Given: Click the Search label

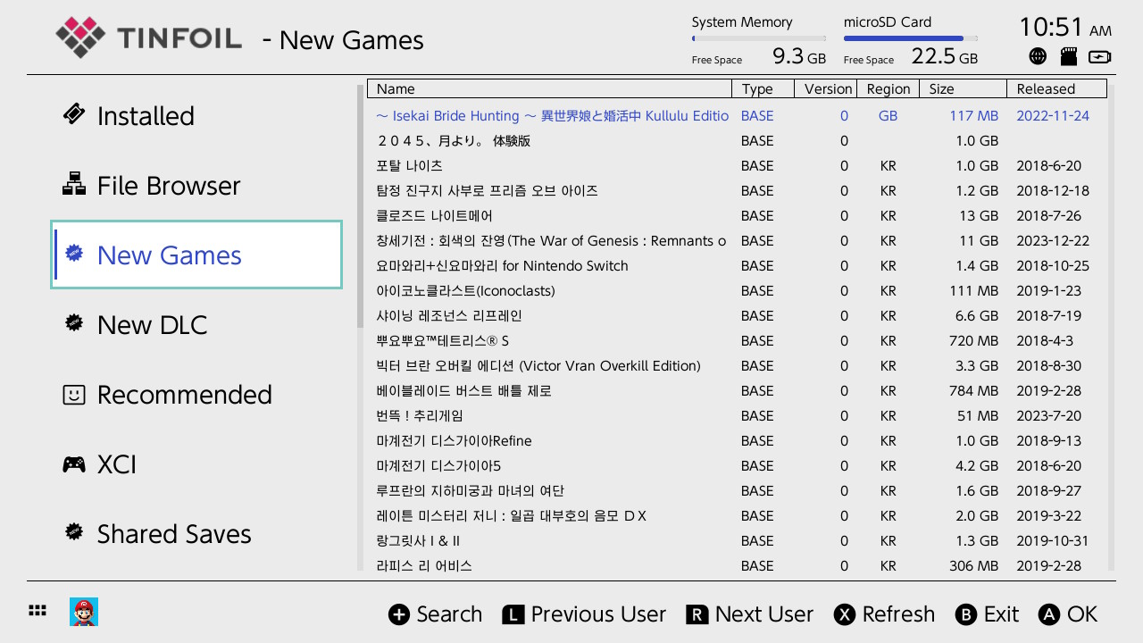Looking at the screenshot, I should [x=449, y=614].
